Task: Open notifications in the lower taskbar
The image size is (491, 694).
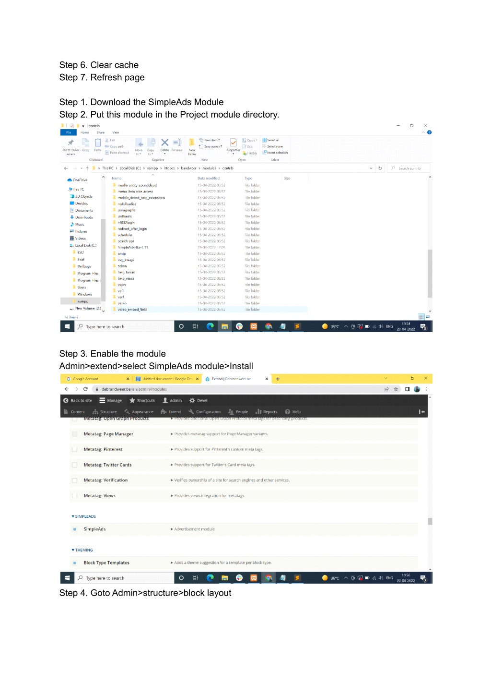Action: point(423,578)
